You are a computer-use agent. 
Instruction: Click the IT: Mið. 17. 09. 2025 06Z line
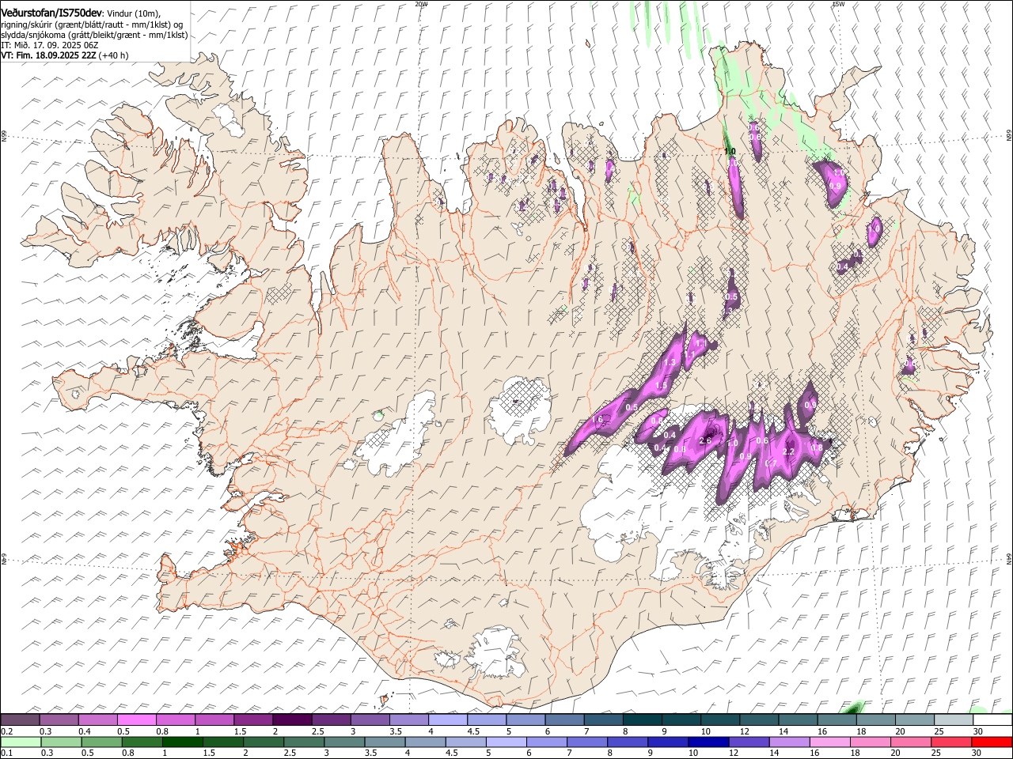point(49,46)
